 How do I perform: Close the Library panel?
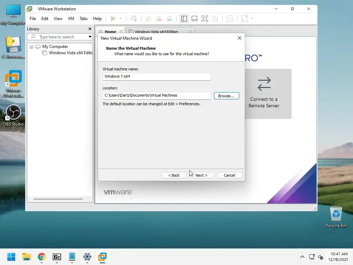[90, 29]
